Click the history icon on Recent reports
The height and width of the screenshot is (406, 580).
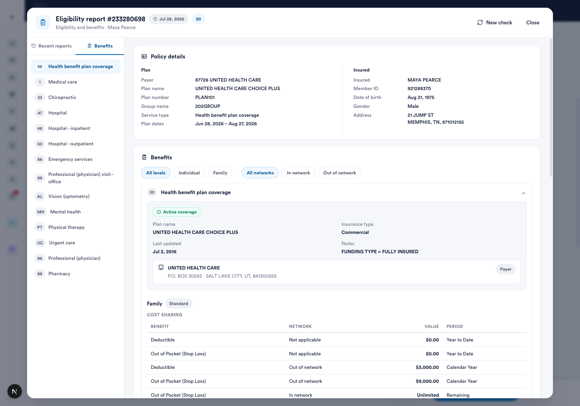pyautogui.click(x=34, y=46)
